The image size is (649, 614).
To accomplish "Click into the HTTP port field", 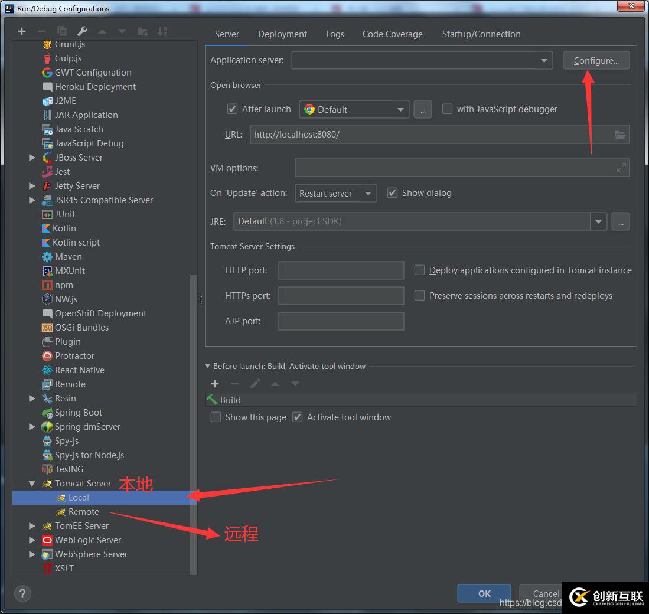I will tap(341, 270).
